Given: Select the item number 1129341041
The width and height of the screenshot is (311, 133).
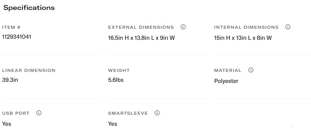Looking at the screenshot, I should (x=17, y=37).
